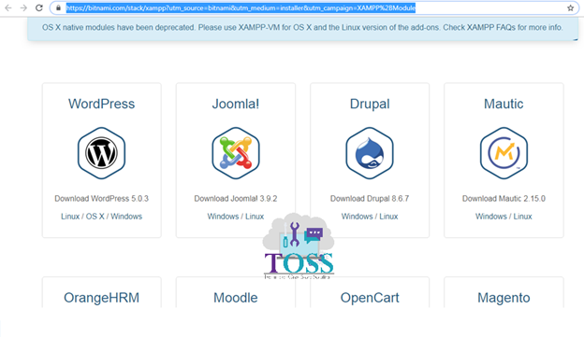Click the 'Download WordPress 5.0.3' text

coord(102,199)
